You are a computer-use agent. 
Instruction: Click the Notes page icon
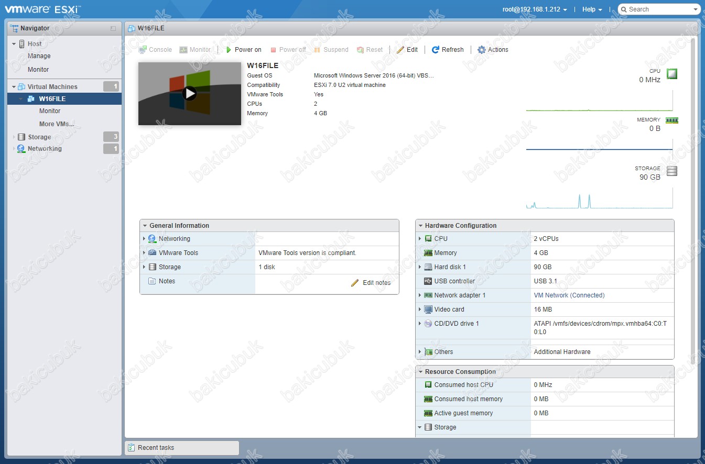click(152, 281)
